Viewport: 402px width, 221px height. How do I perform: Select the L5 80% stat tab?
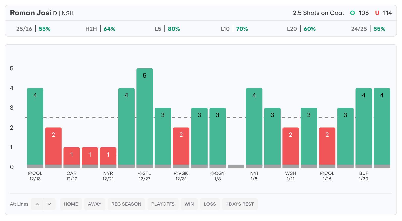pos(167,29)
